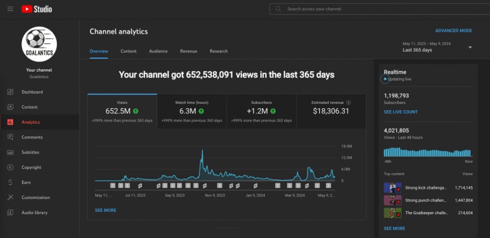
Task: Click ADVANCED MODE link
Action: 454,31
